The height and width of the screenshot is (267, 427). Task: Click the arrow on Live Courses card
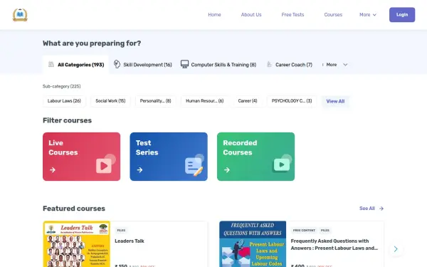53,170
